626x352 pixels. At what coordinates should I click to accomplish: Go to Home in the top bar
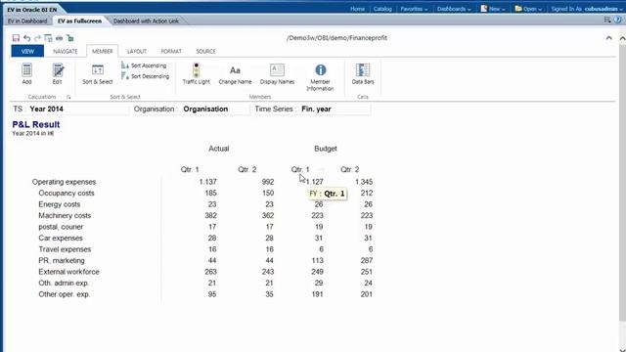[x=357, y=9]
